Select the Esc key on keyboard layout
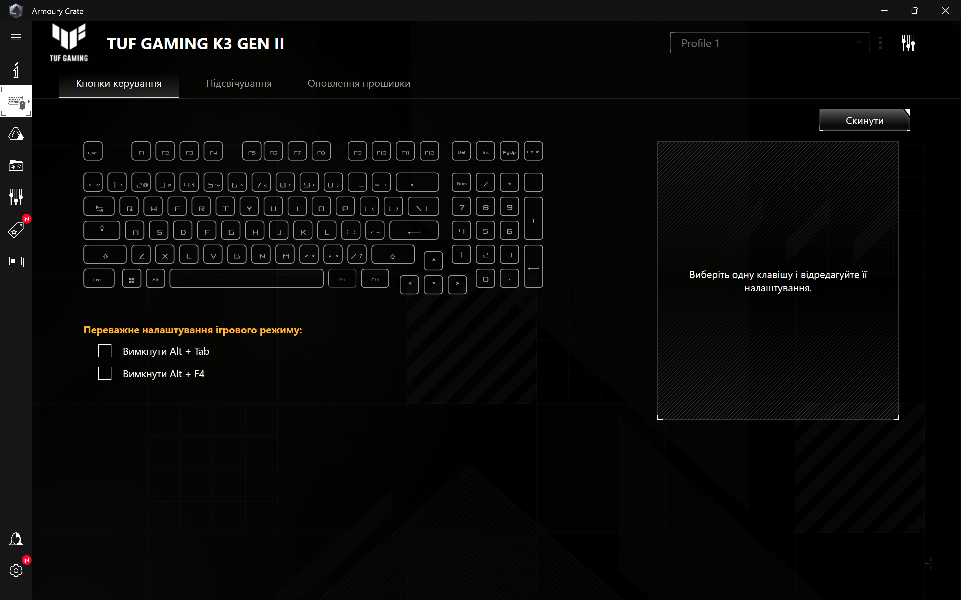The image size is (961, 600). coord(93,151)
